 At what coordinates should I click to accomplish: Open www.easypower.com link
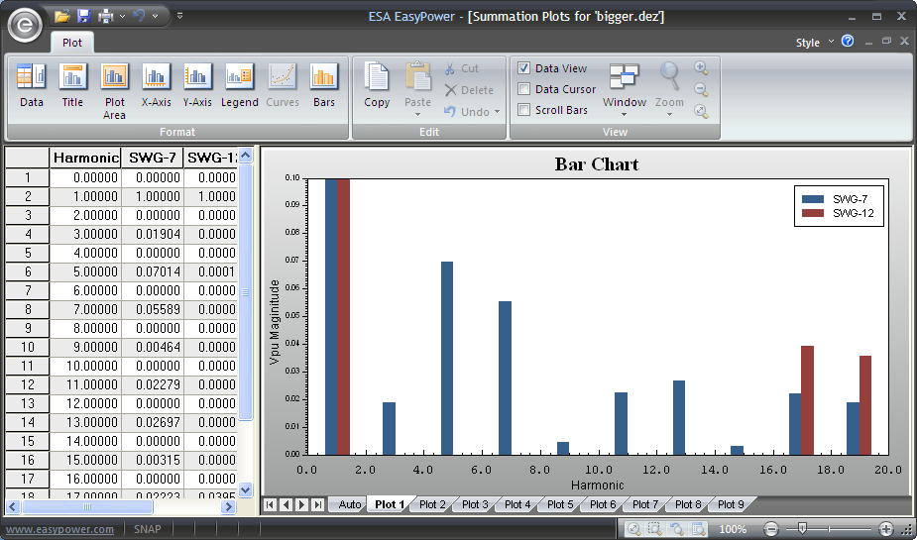point(60,529)
